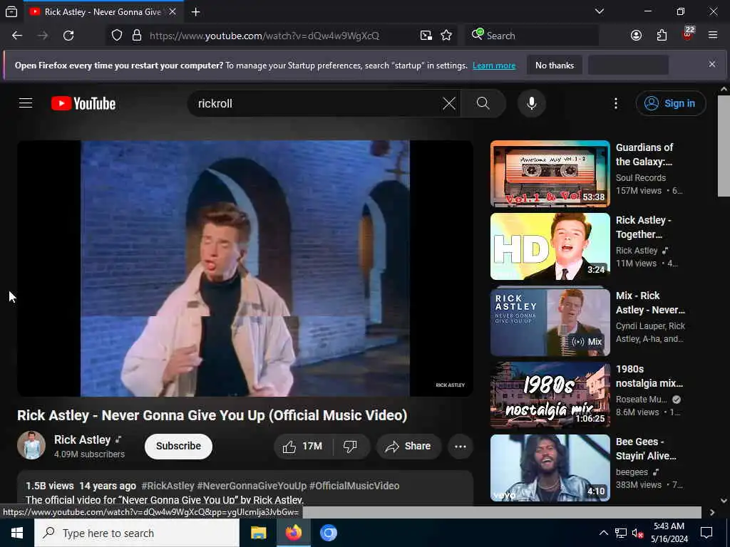Open File Explorer from taskbar

coord(258,533)
